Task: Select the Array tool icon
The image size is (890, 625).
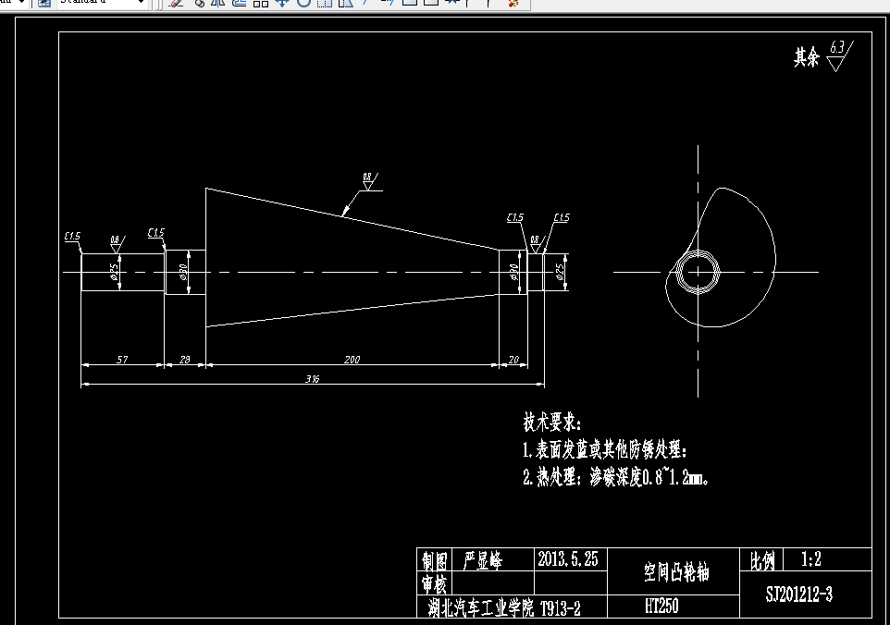Action: [261, 2]
